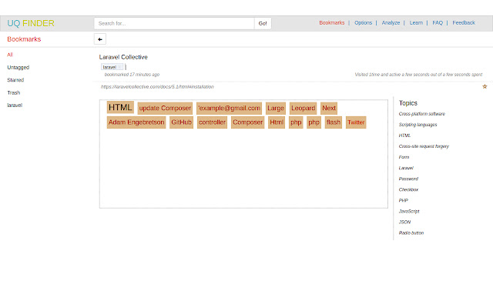Select the Scripting languages topic

pyautogui.click(x=418, y=125)
